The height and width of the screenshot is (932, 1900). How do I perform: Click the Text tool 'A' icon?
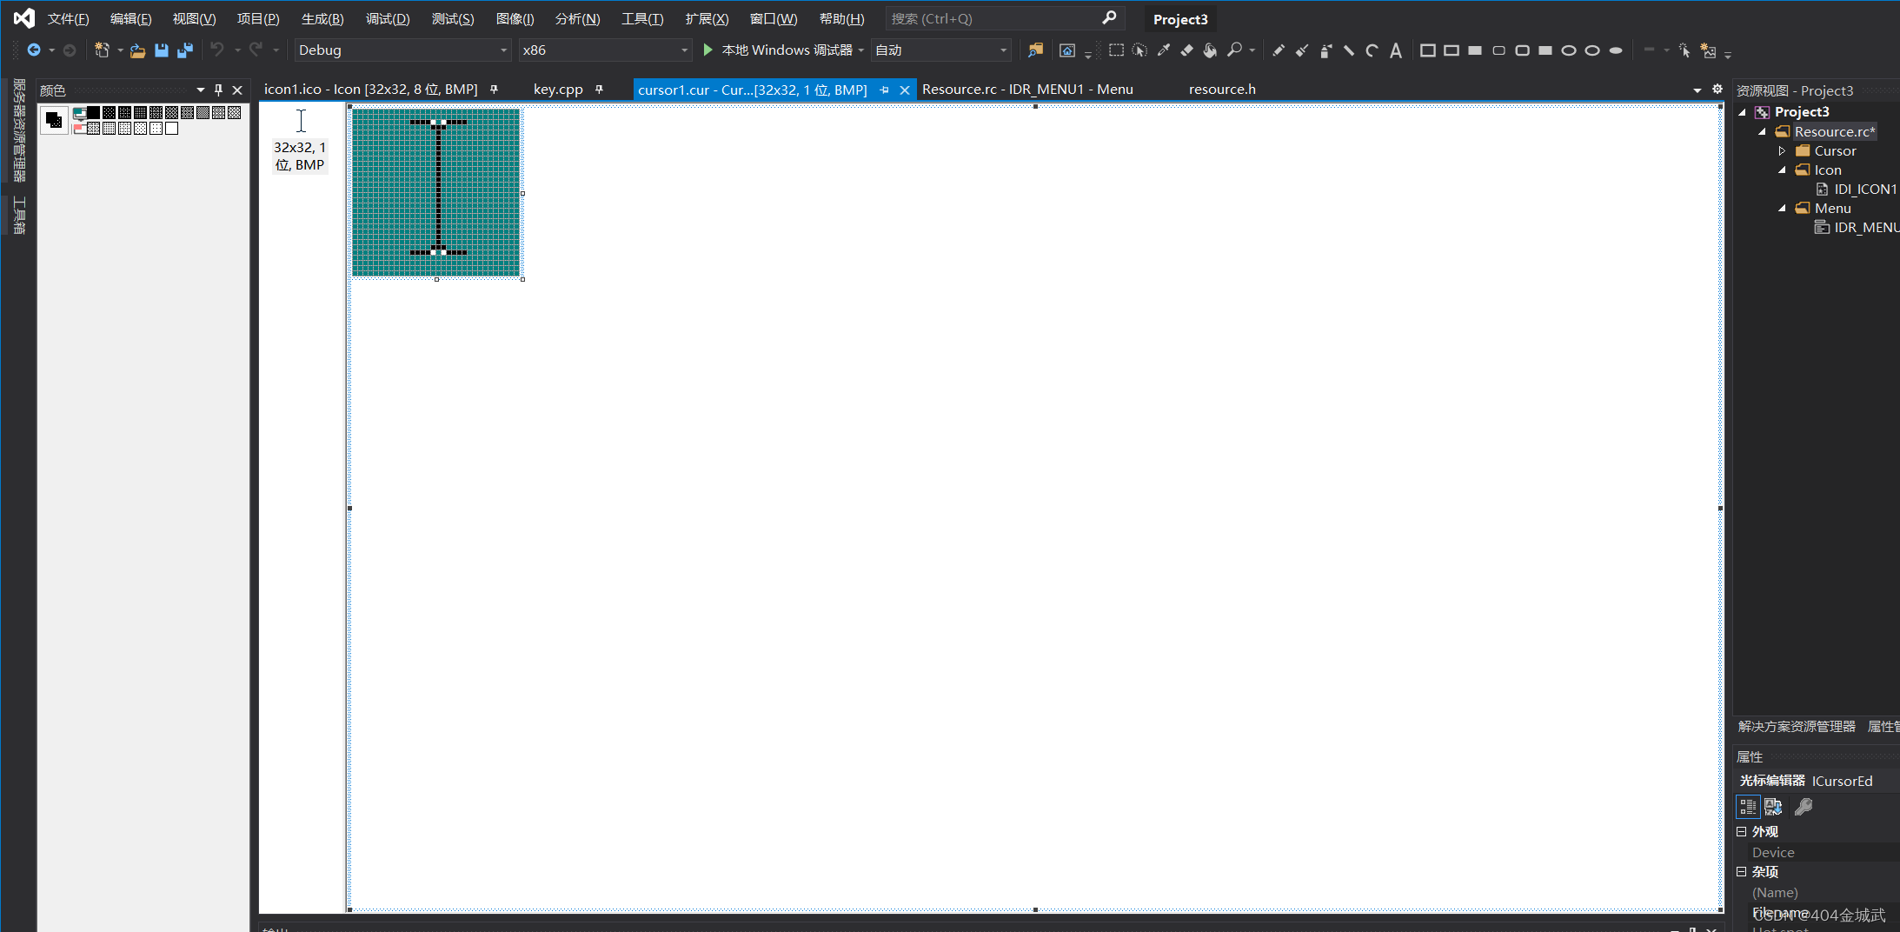[1395, 50]
